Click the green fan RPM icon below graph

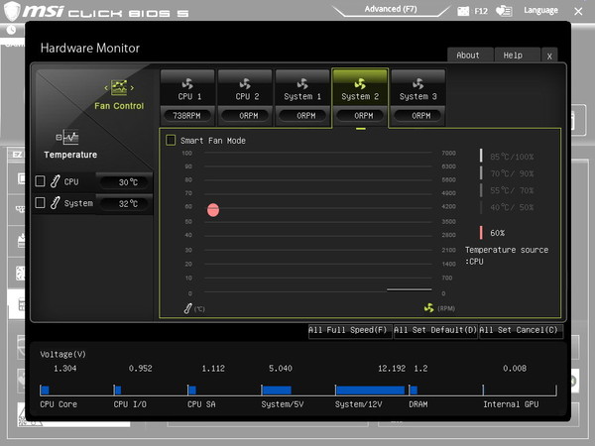click(428, 308)
